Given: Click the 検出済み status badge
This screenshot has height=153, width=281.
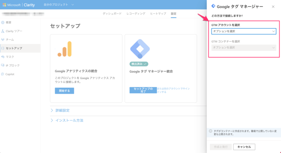Looking at the screenshot, I should 139,64.
